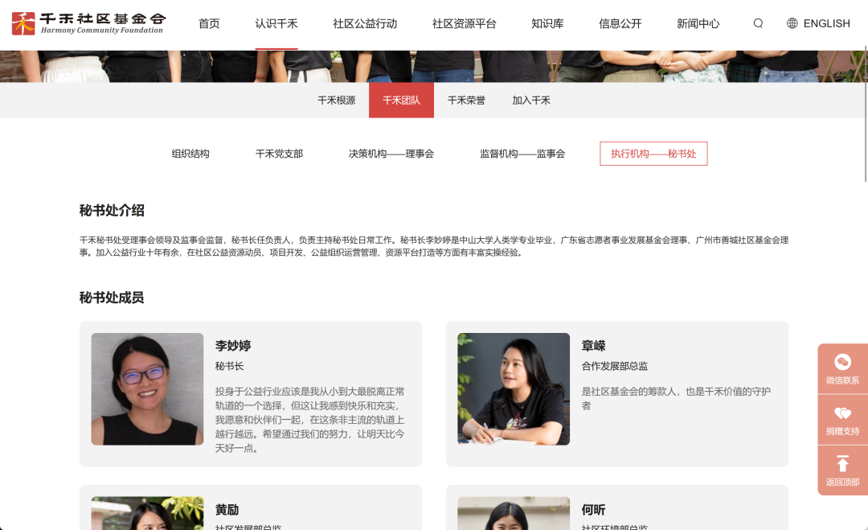Click the 秘书处成员 heading
Viewport: 868px width, 530px height.
coord(112,298)
